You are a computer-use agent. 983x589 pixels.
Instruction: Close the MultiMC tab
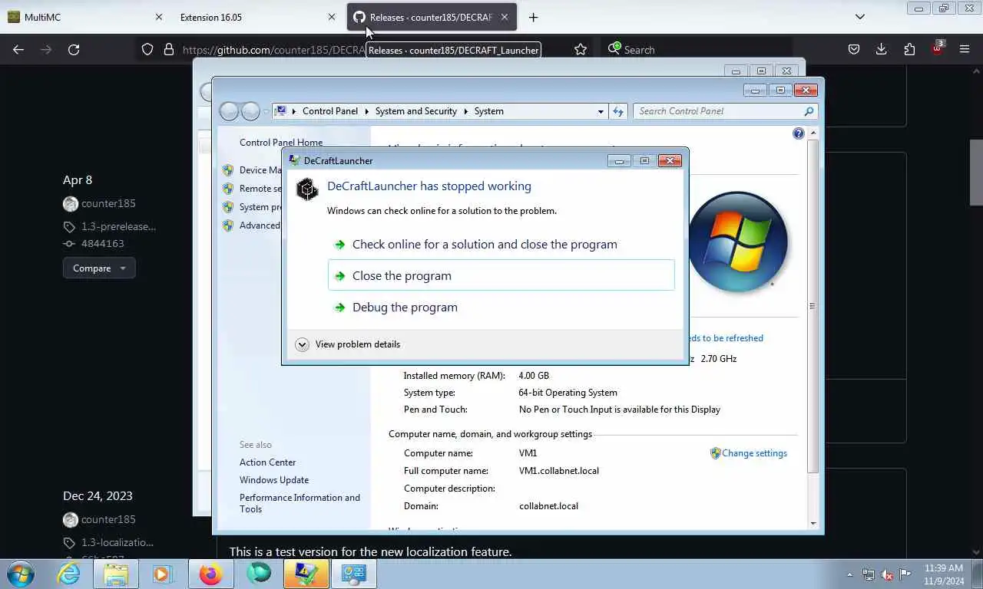point(159,17)
